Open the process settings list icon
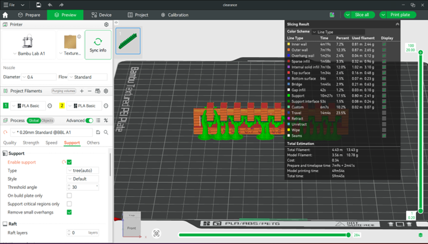 coord(98,121)
